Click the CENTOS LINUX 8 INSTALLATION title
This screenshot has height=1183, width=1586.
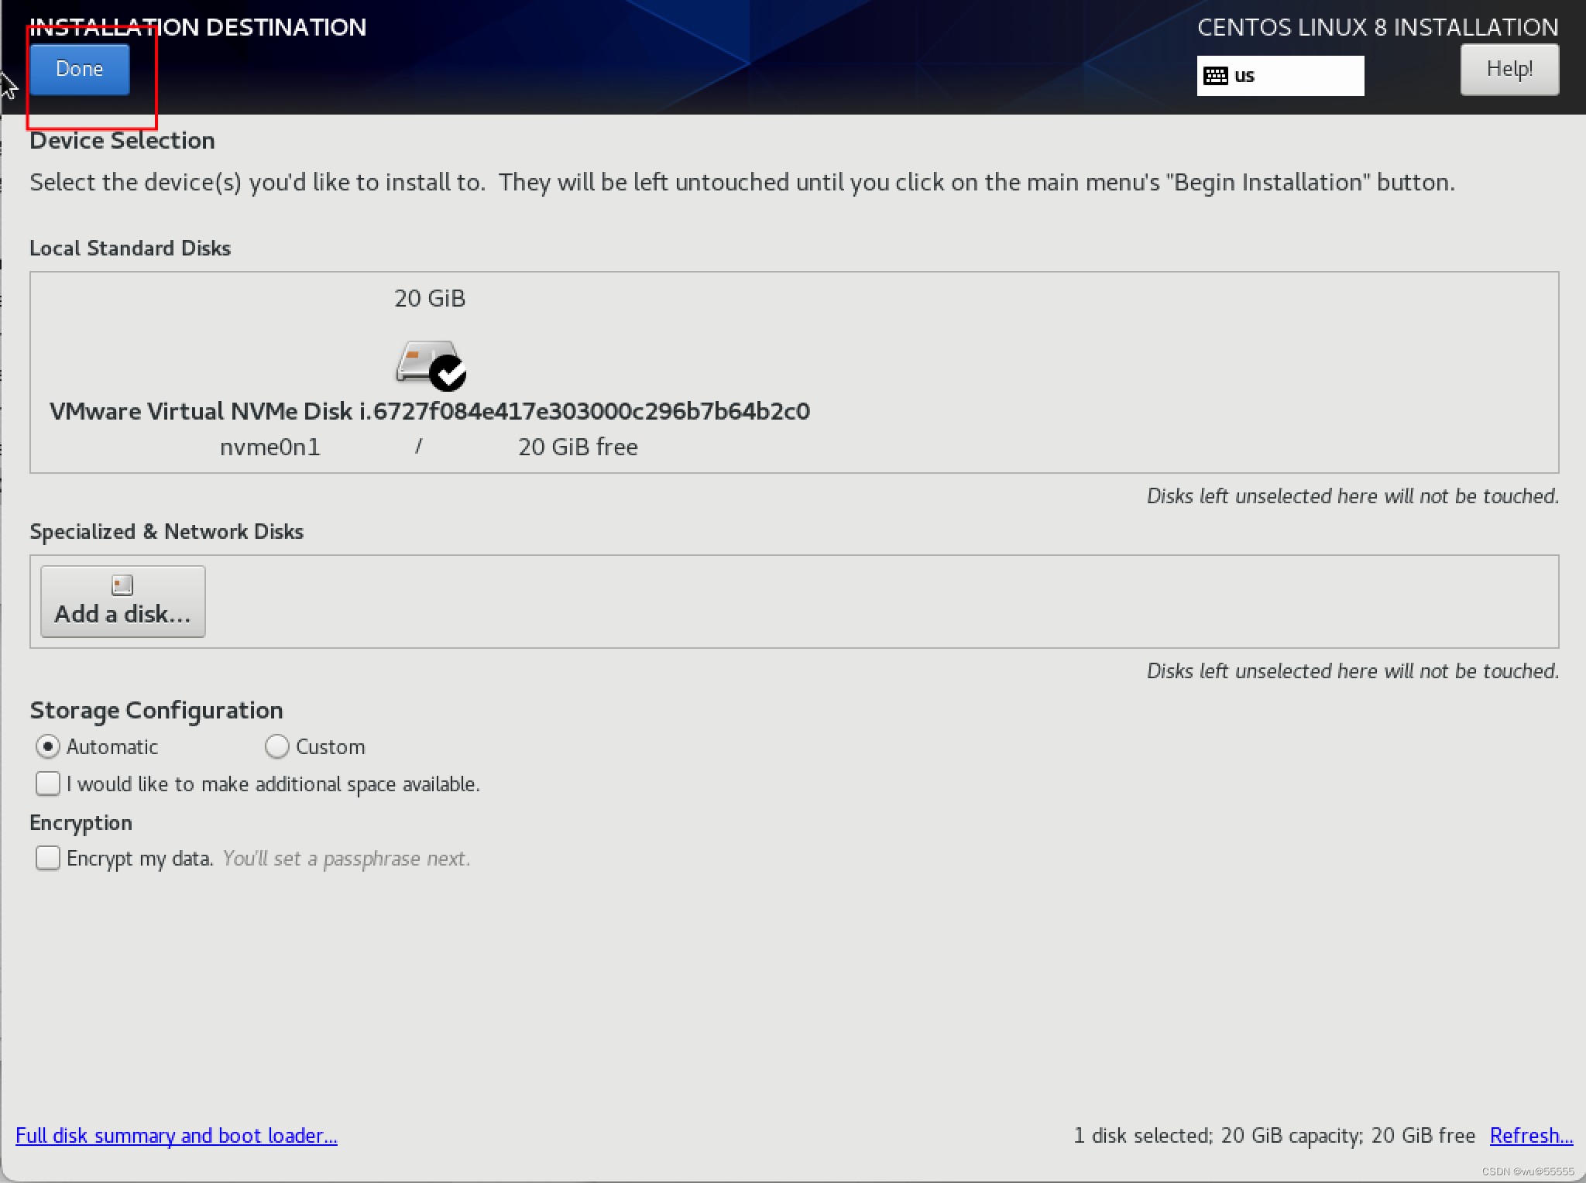(x=1378, y=27)
